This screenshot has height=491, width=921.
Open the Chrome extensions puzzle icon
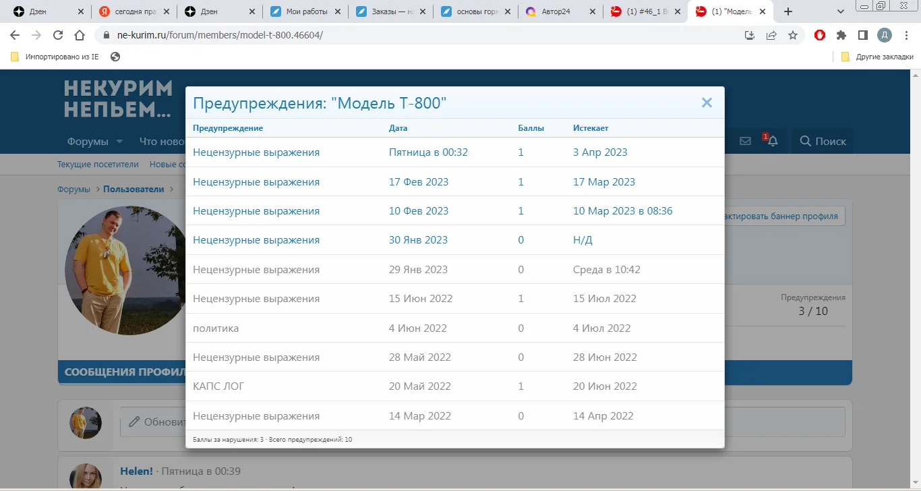tap(842, 35)
